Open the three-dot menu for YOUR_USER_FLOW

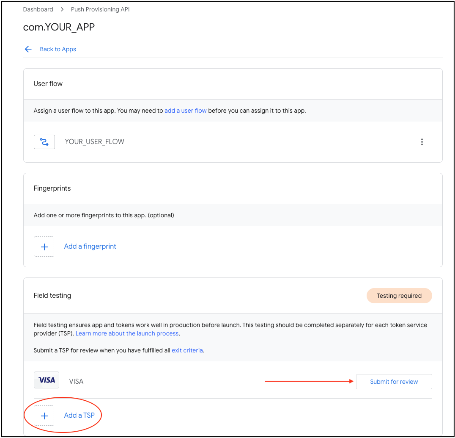(x=422, y=142)
